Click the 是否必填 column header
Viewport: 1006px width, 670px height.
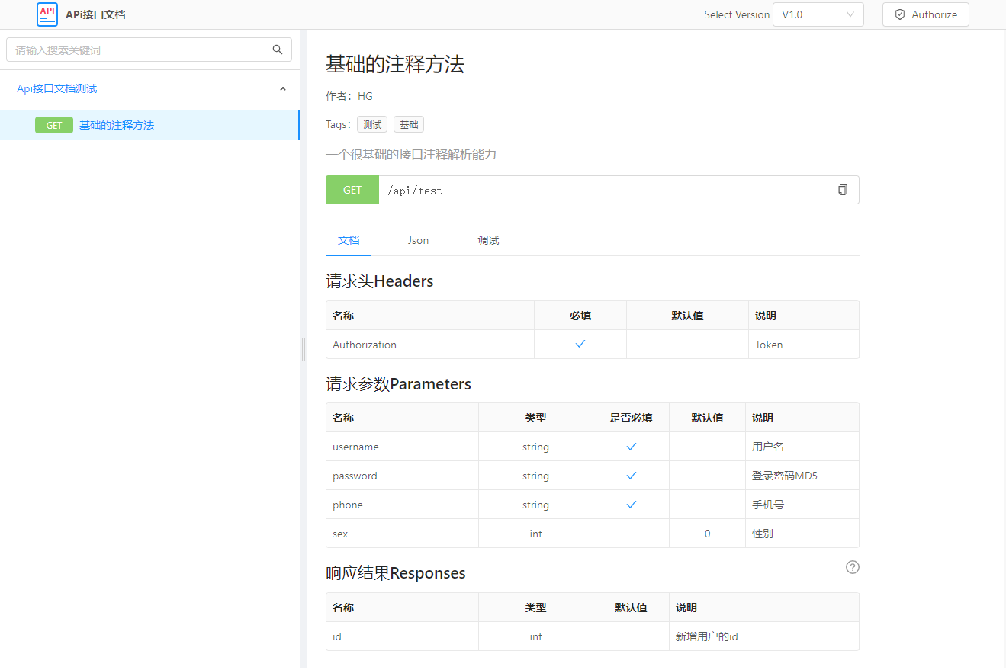pyautogui.click(x=631, y=418)
